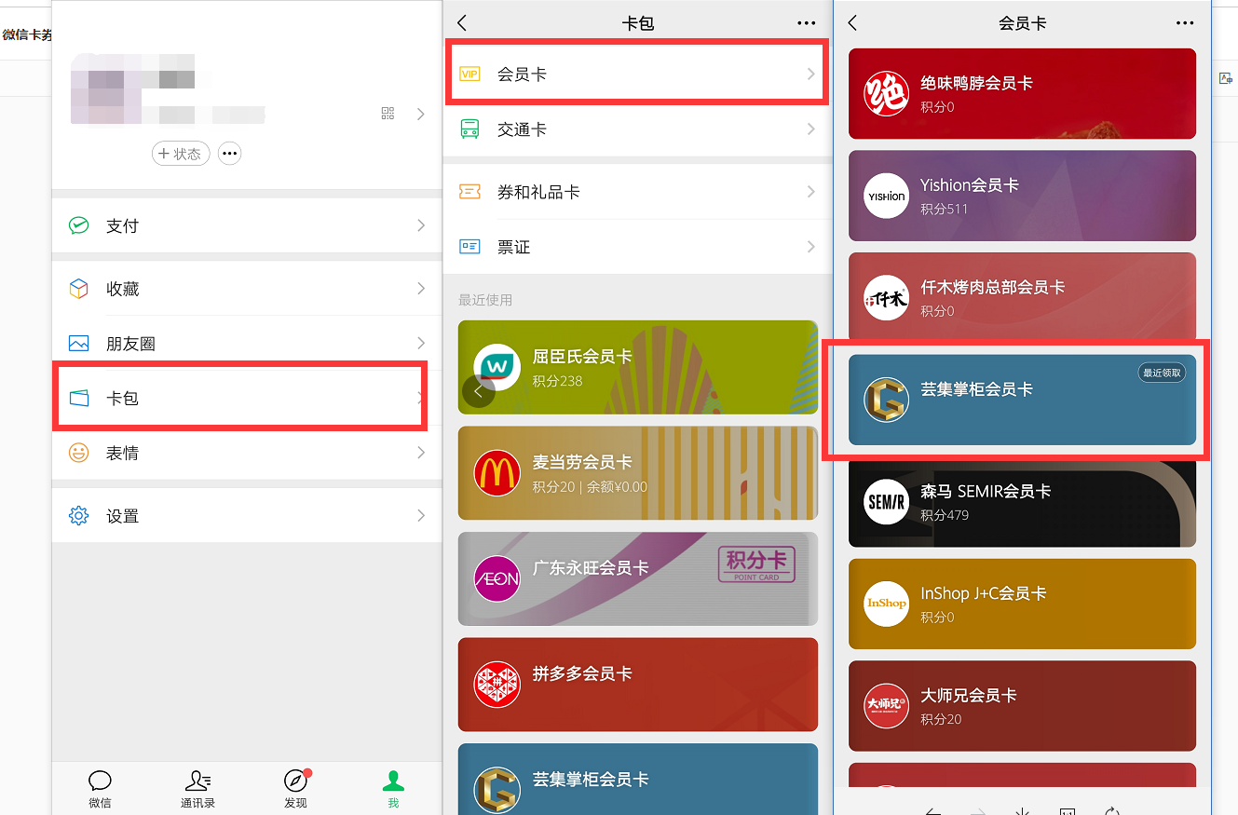Expand the 表情 row chevron

pyautogui.click(x=421, y=453)
